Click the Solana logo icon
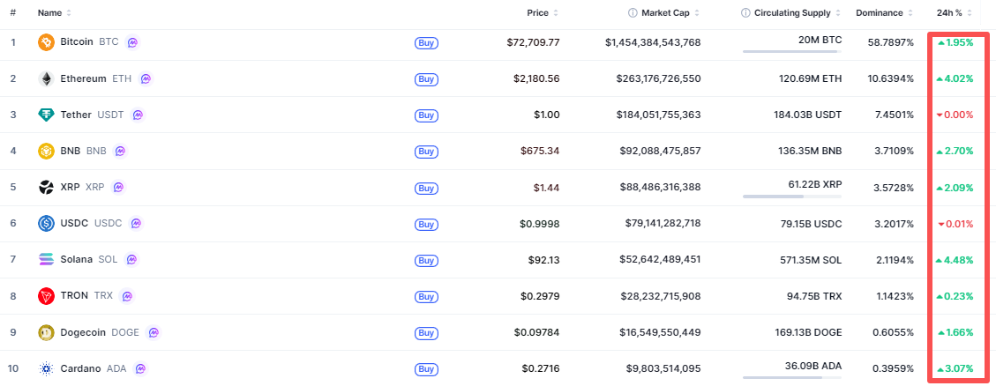Viewport: 996px width, 386px height. 47,259
